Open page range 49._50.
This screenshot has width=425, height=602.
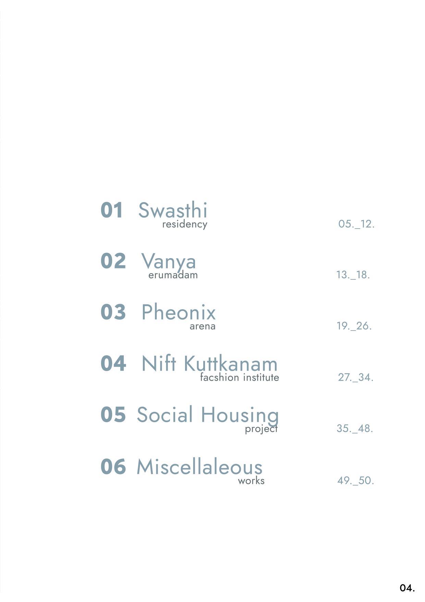tap(356, 481)
